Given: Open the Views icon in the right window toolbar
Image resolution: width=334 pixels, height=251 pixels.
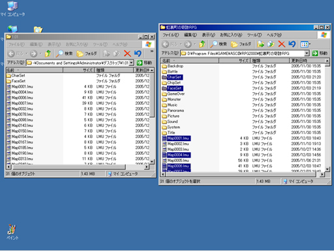Looking at the screenshot, I should click(x=305, y=44).
